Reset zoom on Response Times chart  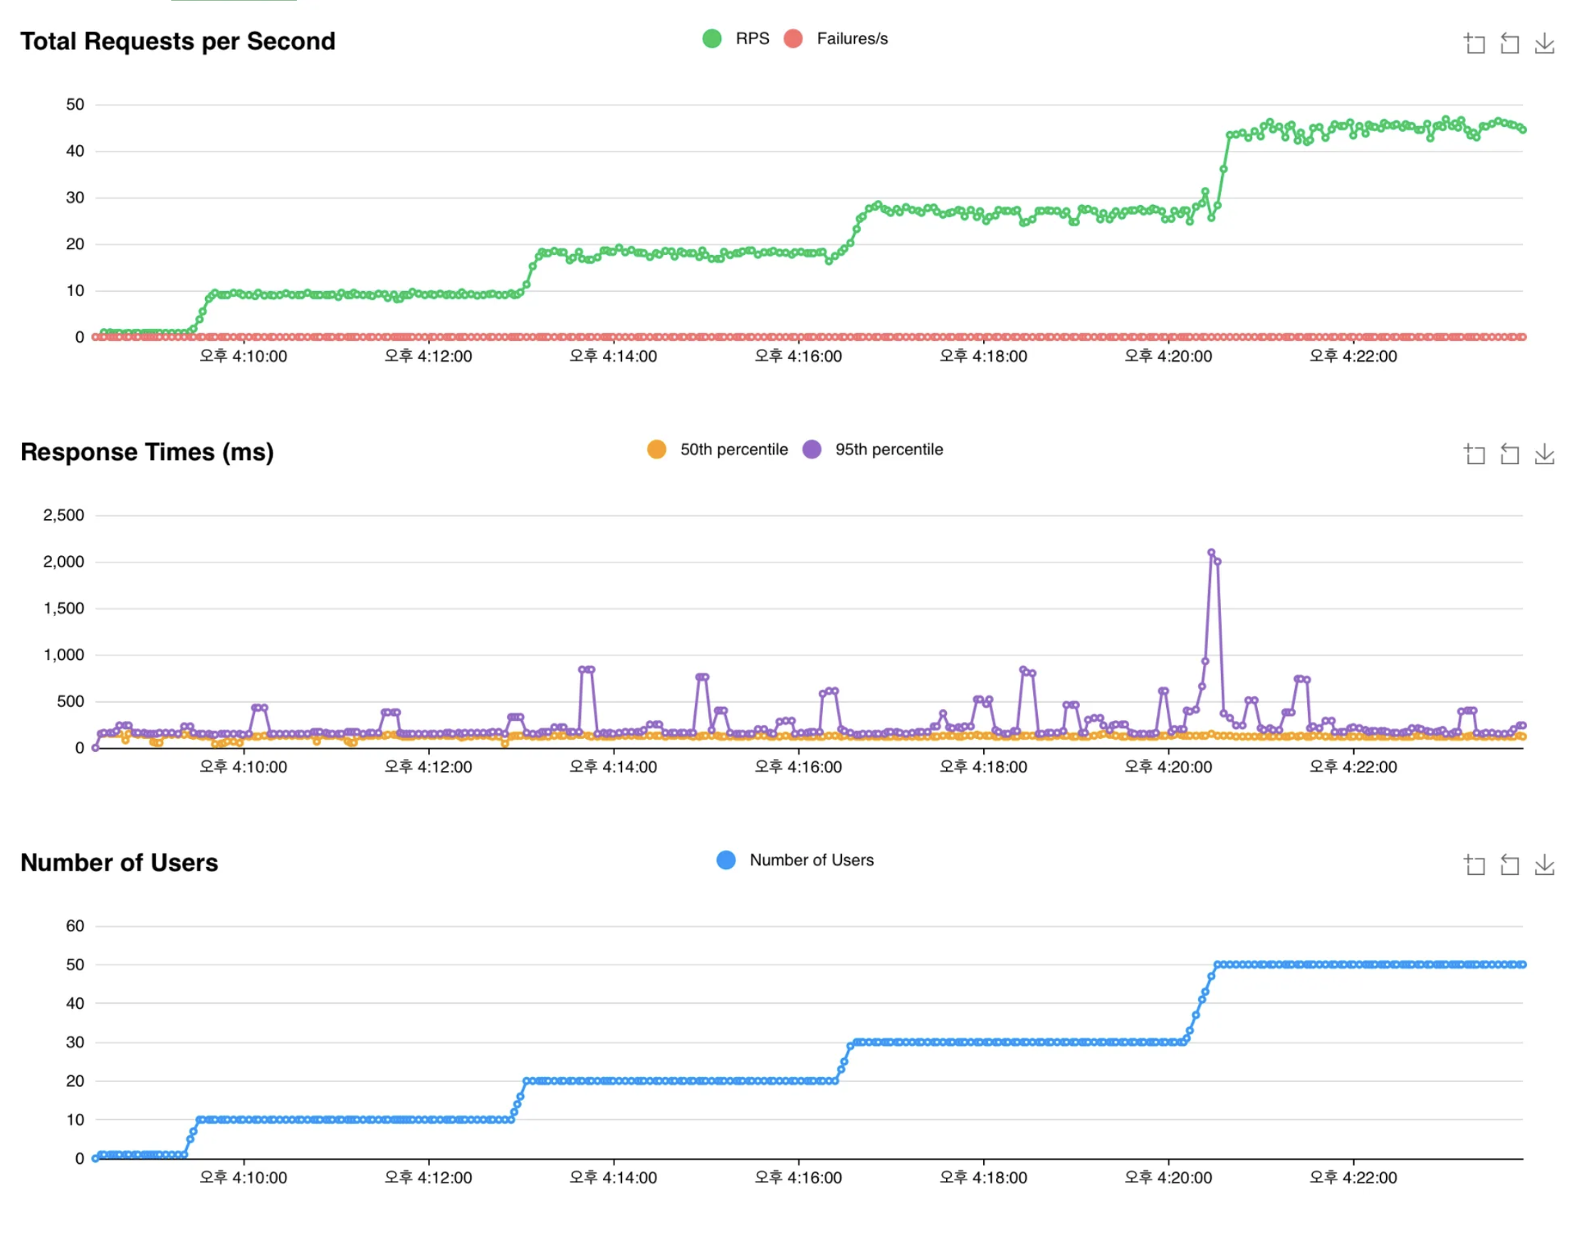click(1510, 455)
